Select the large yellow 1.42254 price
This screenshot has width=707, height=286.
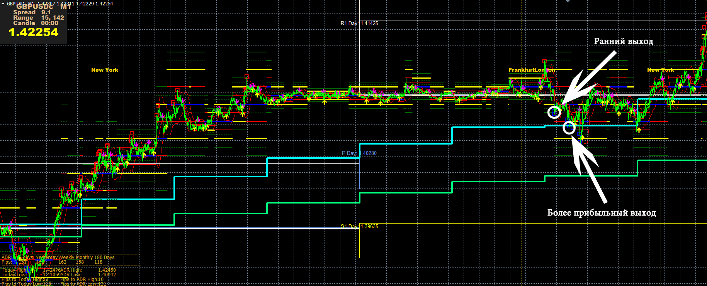coord(34,32)
